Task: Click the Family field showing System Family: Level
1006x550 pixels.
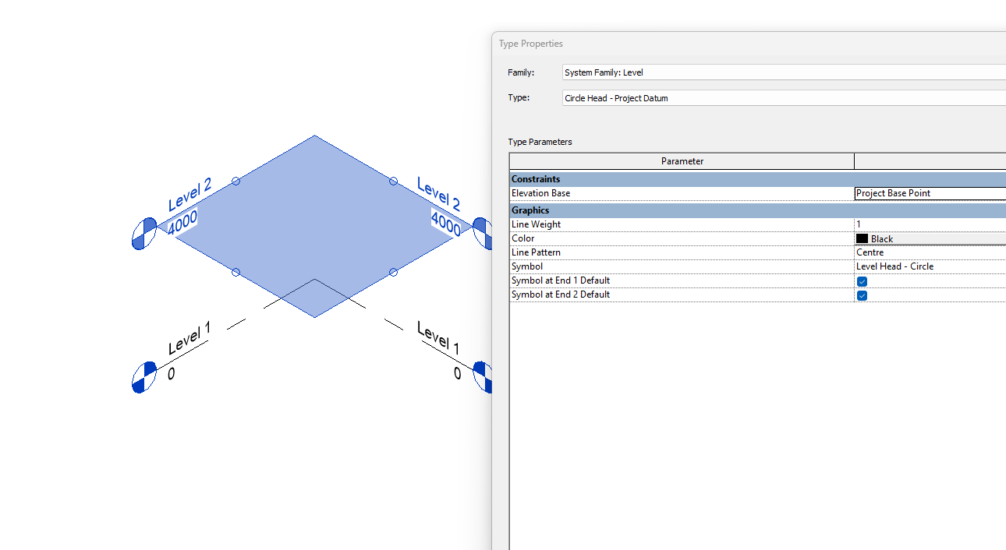Action: [702, 72]
